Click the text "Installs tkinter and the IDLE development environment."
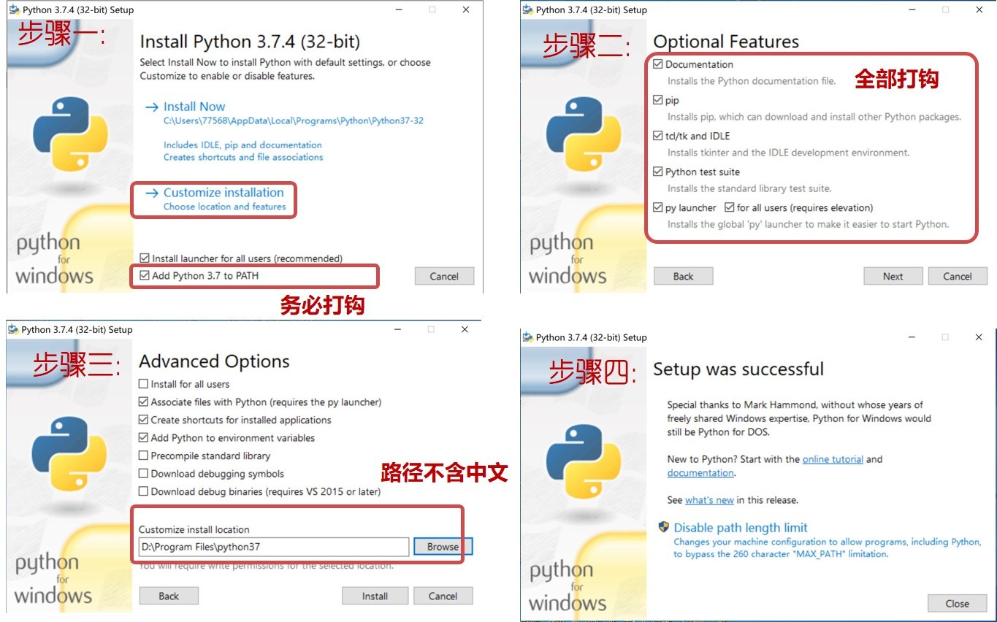Screen dimensions: 997x622 (x=788, y=153)
